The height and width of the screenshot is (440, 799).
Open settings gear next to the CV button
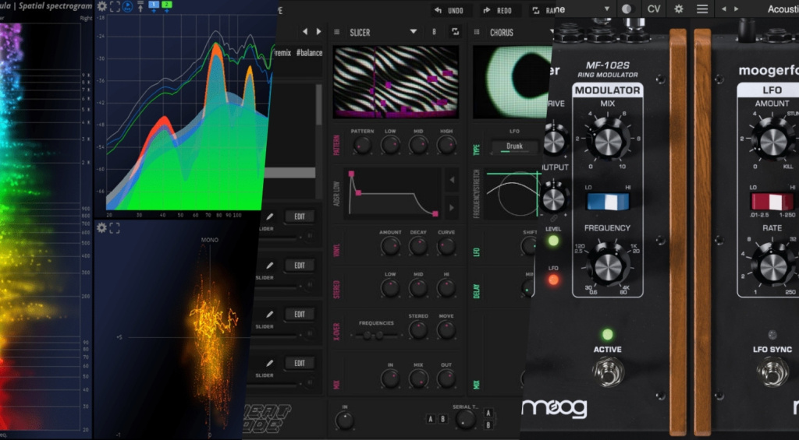pos(678,9)
